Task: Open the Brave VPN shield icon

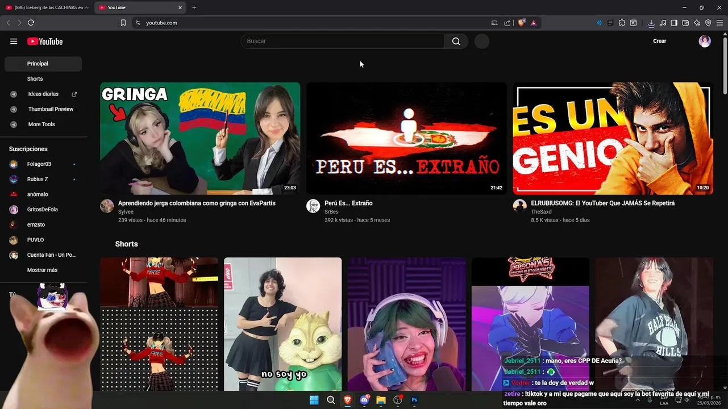Action: pyautogui.click(x=708, y=23)
